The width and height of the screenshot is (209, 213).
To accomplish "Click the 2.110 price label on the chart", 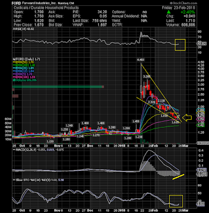I will [161, 101].
